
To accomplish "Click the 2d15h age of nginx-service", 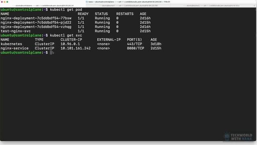I will click(156, 48).
